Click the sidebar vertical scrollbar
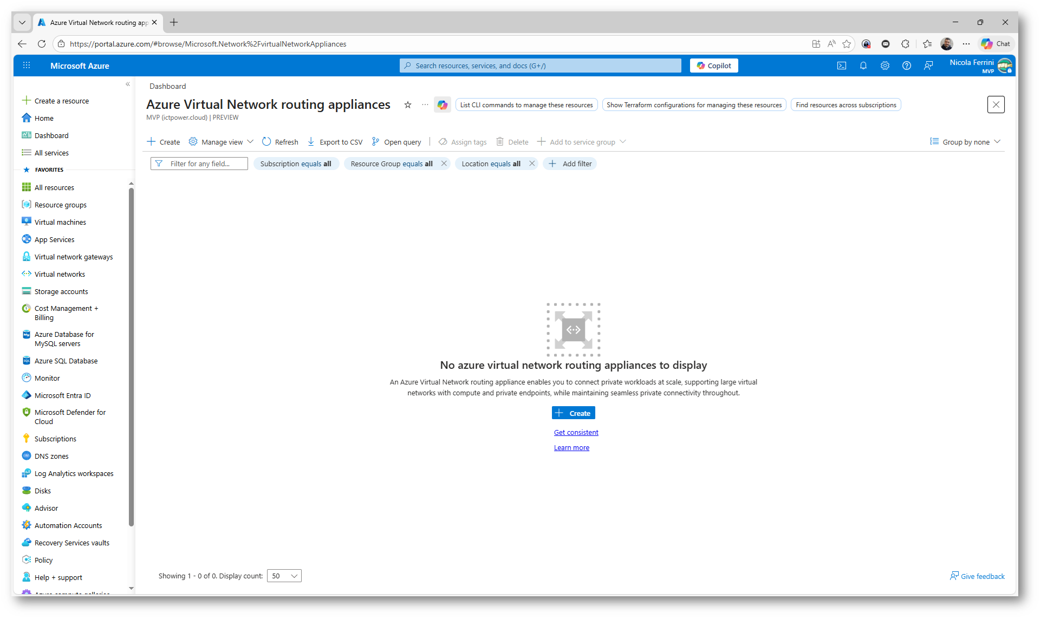The width and height of the screenshot is (1041, 619). 131,357
